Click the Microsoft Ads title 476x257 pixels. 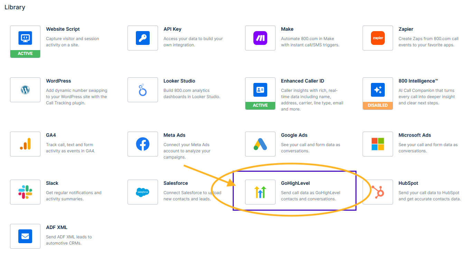coord(415,135)
